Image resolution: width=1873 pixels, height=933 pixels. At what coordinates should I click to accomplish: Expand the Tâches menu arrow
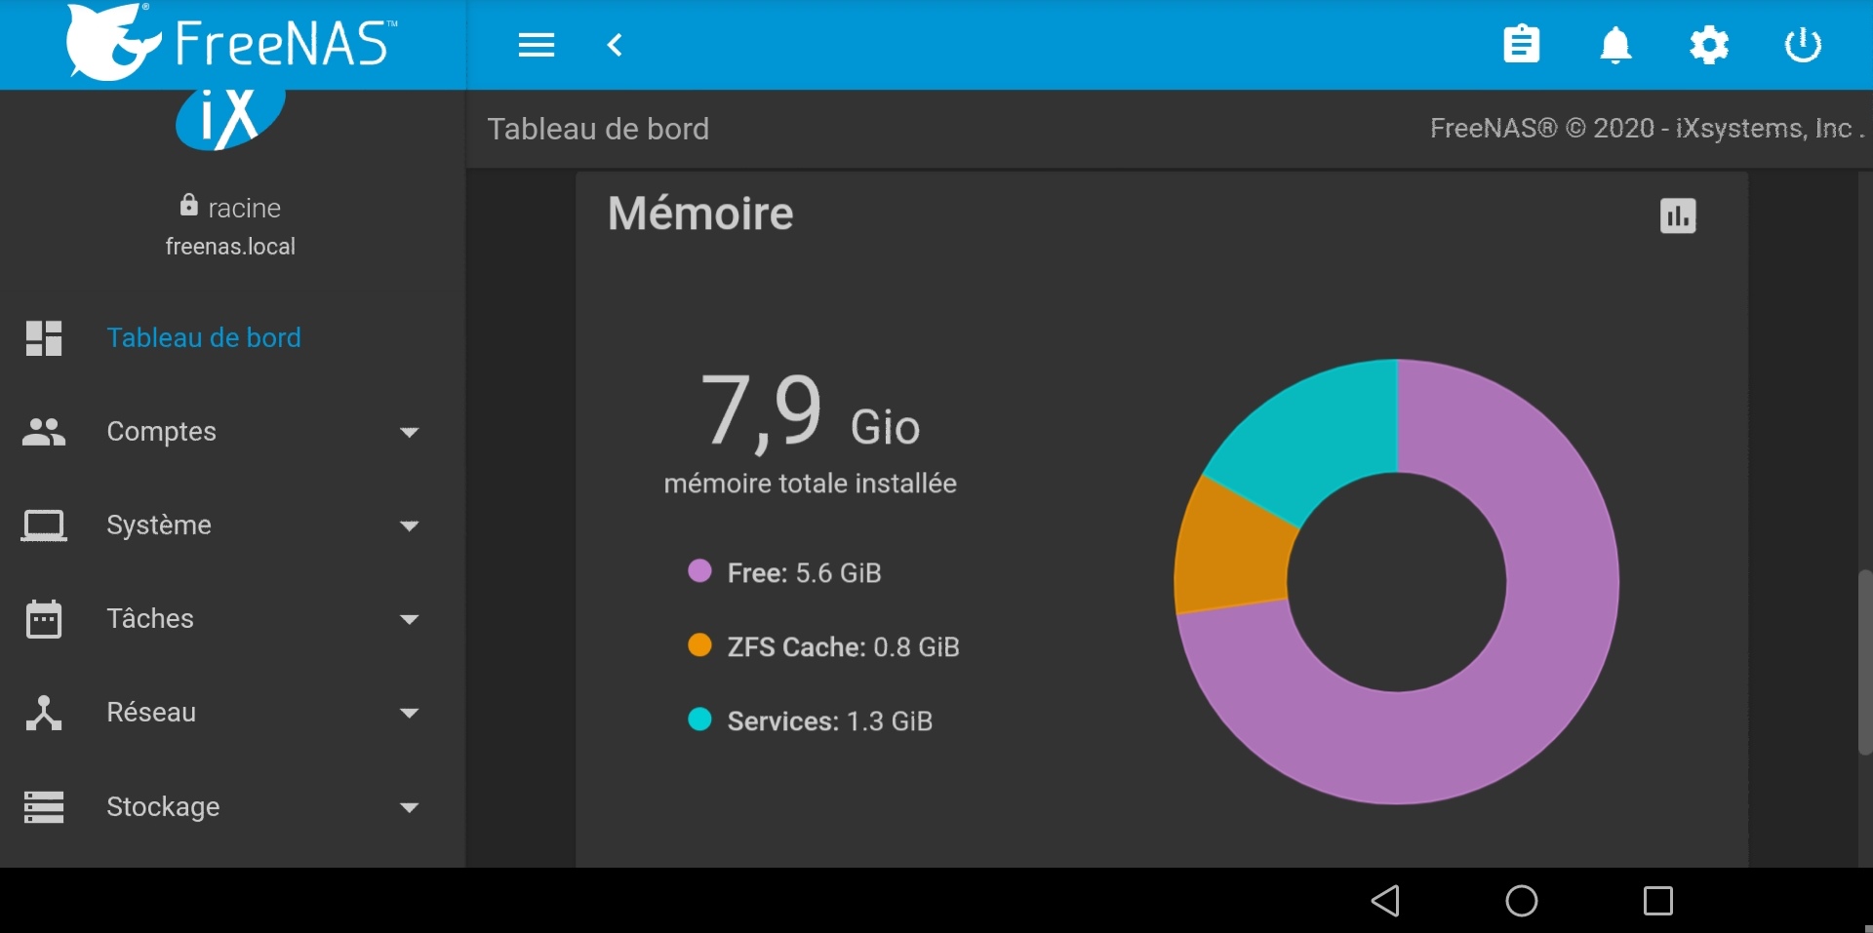pyautogui.click(x=410, y=619)
